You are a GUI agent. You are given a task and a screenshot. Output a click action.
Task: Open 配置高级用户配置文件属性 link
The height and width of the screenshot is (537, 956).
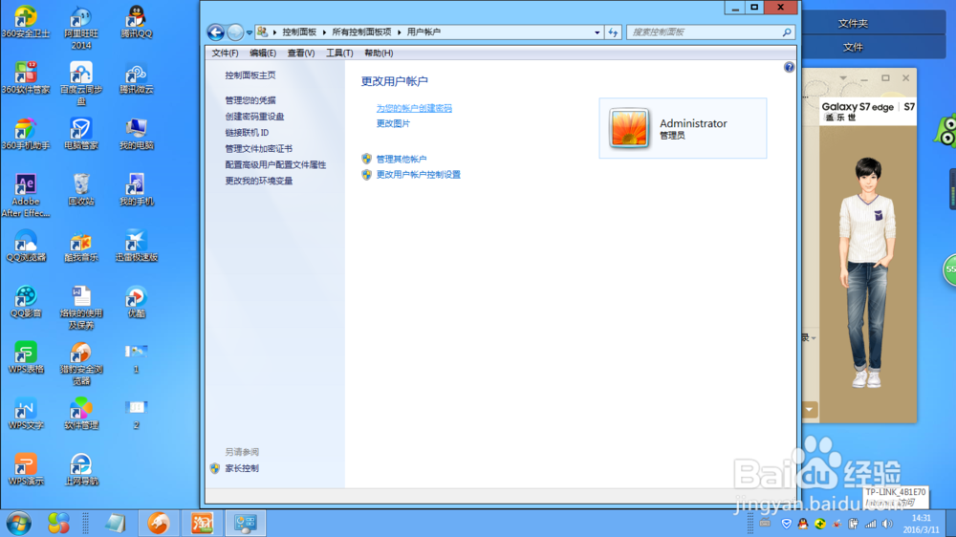pos(275,164)
